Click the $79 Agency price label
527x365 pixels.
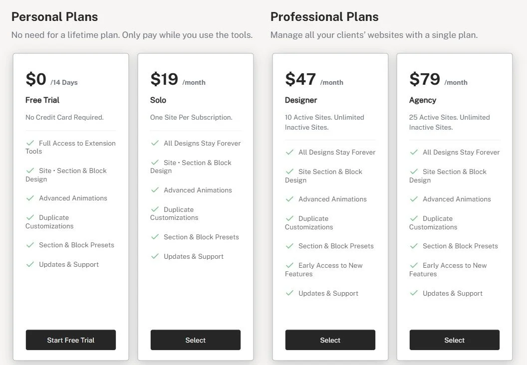425,79
